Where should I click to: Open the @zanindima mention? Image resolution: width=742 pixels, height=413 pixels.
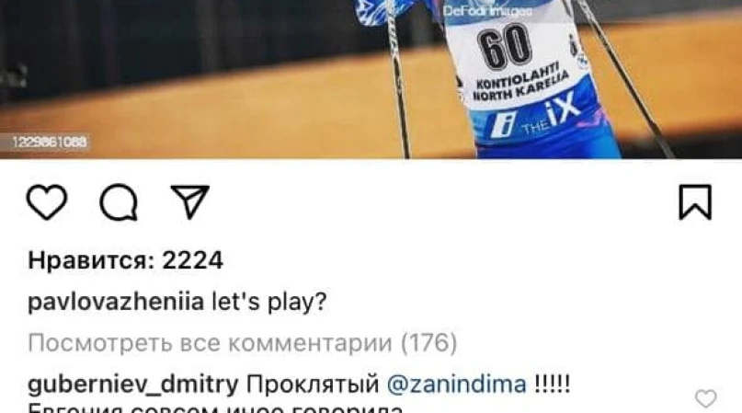[457, 384]
